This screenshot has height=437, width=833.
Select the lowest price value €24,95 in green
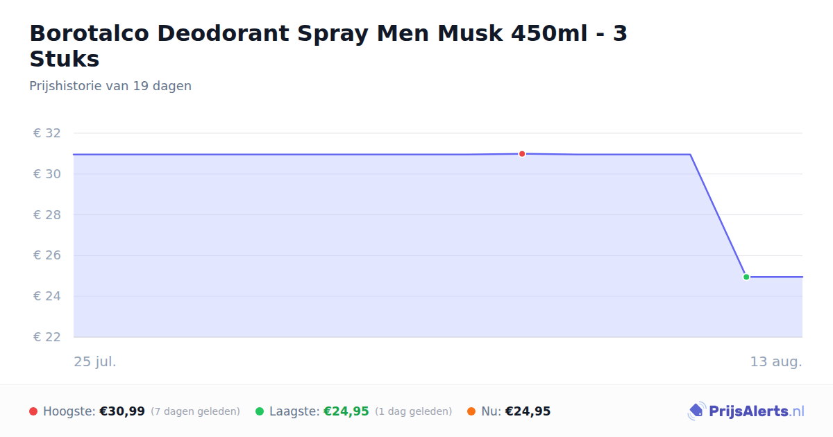click(346, 411)
